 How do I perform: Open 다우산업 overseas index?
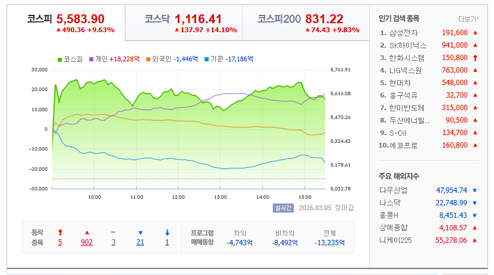[393, 190]
